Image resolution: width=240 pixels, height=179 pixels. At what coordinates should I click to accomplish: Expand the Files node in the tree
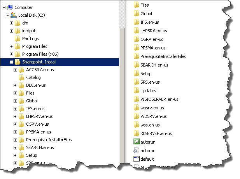(x=15, y=93)
